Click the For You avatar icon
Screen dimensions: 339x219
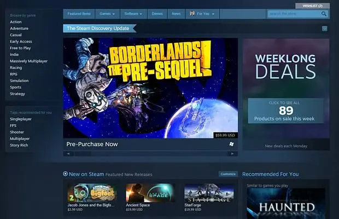[192, 14]
